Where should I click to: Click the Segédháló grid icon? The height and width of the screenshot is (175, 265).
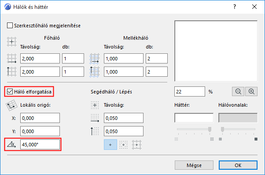pyautogui.click(x=95, y=105)
